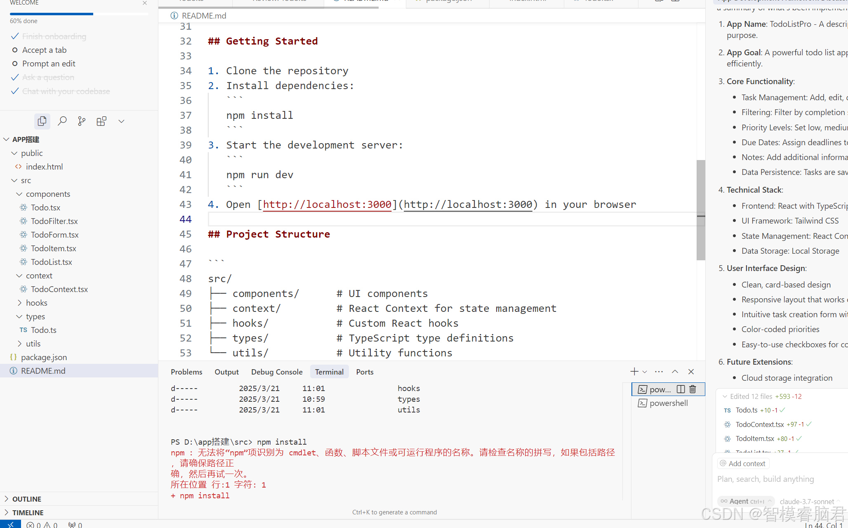The width and height of the screenshot is (848, 528).
Task: Open TodoItem.tsx in the edited files list
Action: pyautogui.click(x=755, y=438)
